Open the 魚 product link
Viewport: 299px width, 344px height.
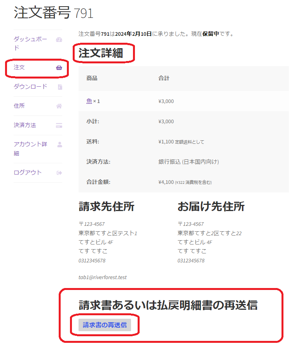pos(89,101)
